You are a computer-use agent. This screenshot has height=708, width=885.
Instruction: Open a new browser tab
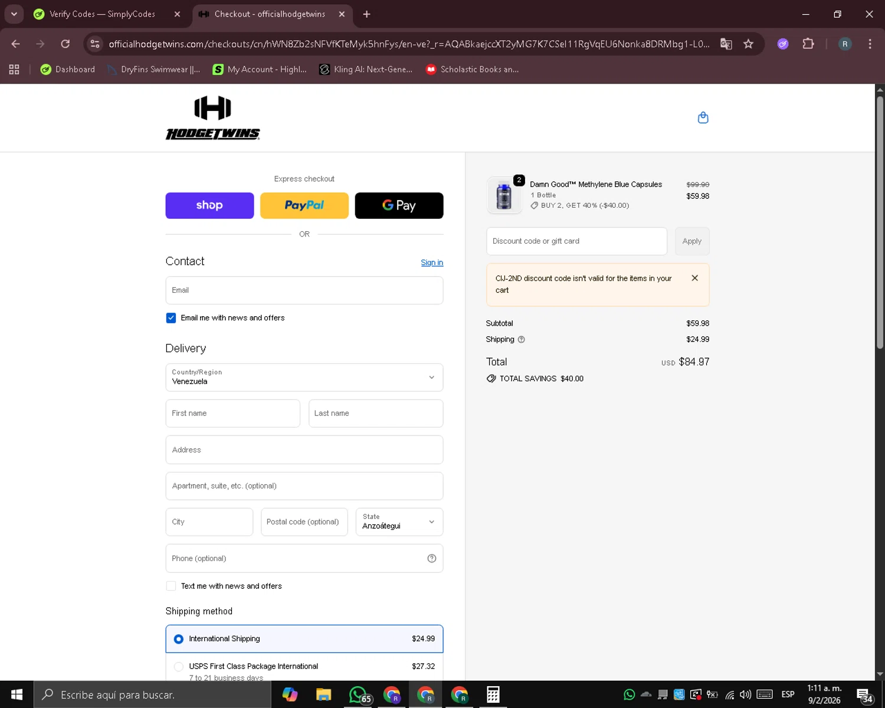pos(366,14)
